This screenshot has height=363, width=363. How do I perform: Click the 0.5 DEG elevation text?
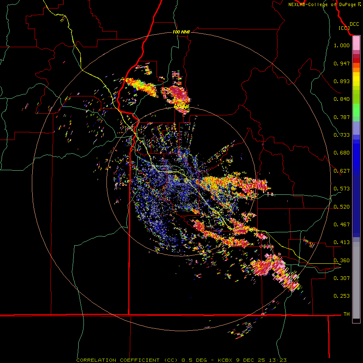(194, 360)
